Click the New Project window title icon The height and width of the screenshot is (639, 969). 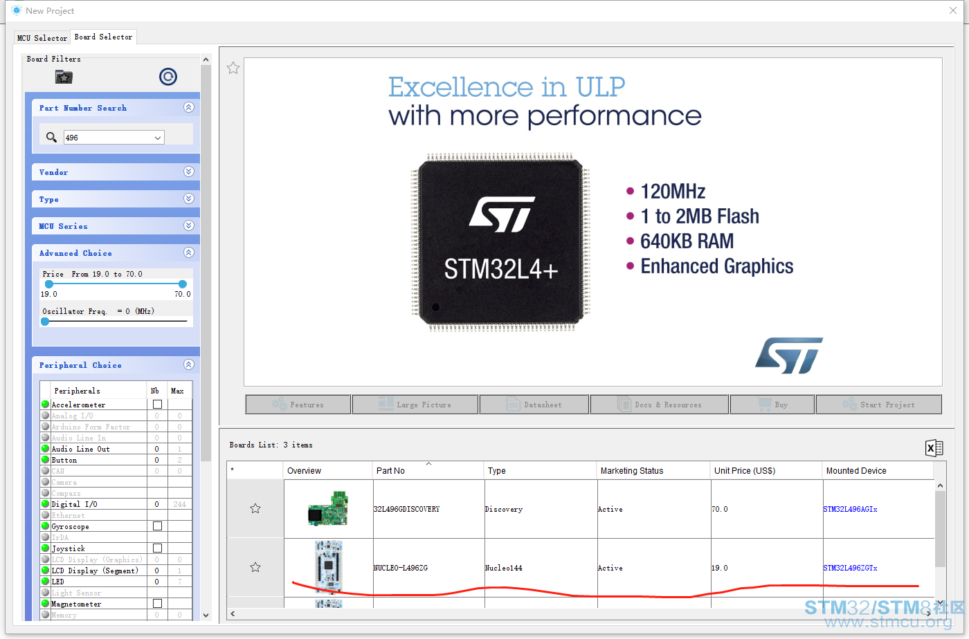click(x=17, y=10)
